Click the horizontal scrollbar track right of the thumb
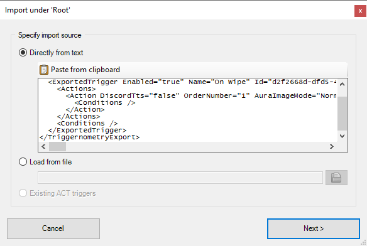The height and width of the screenshot is (246, 367). 196,147
